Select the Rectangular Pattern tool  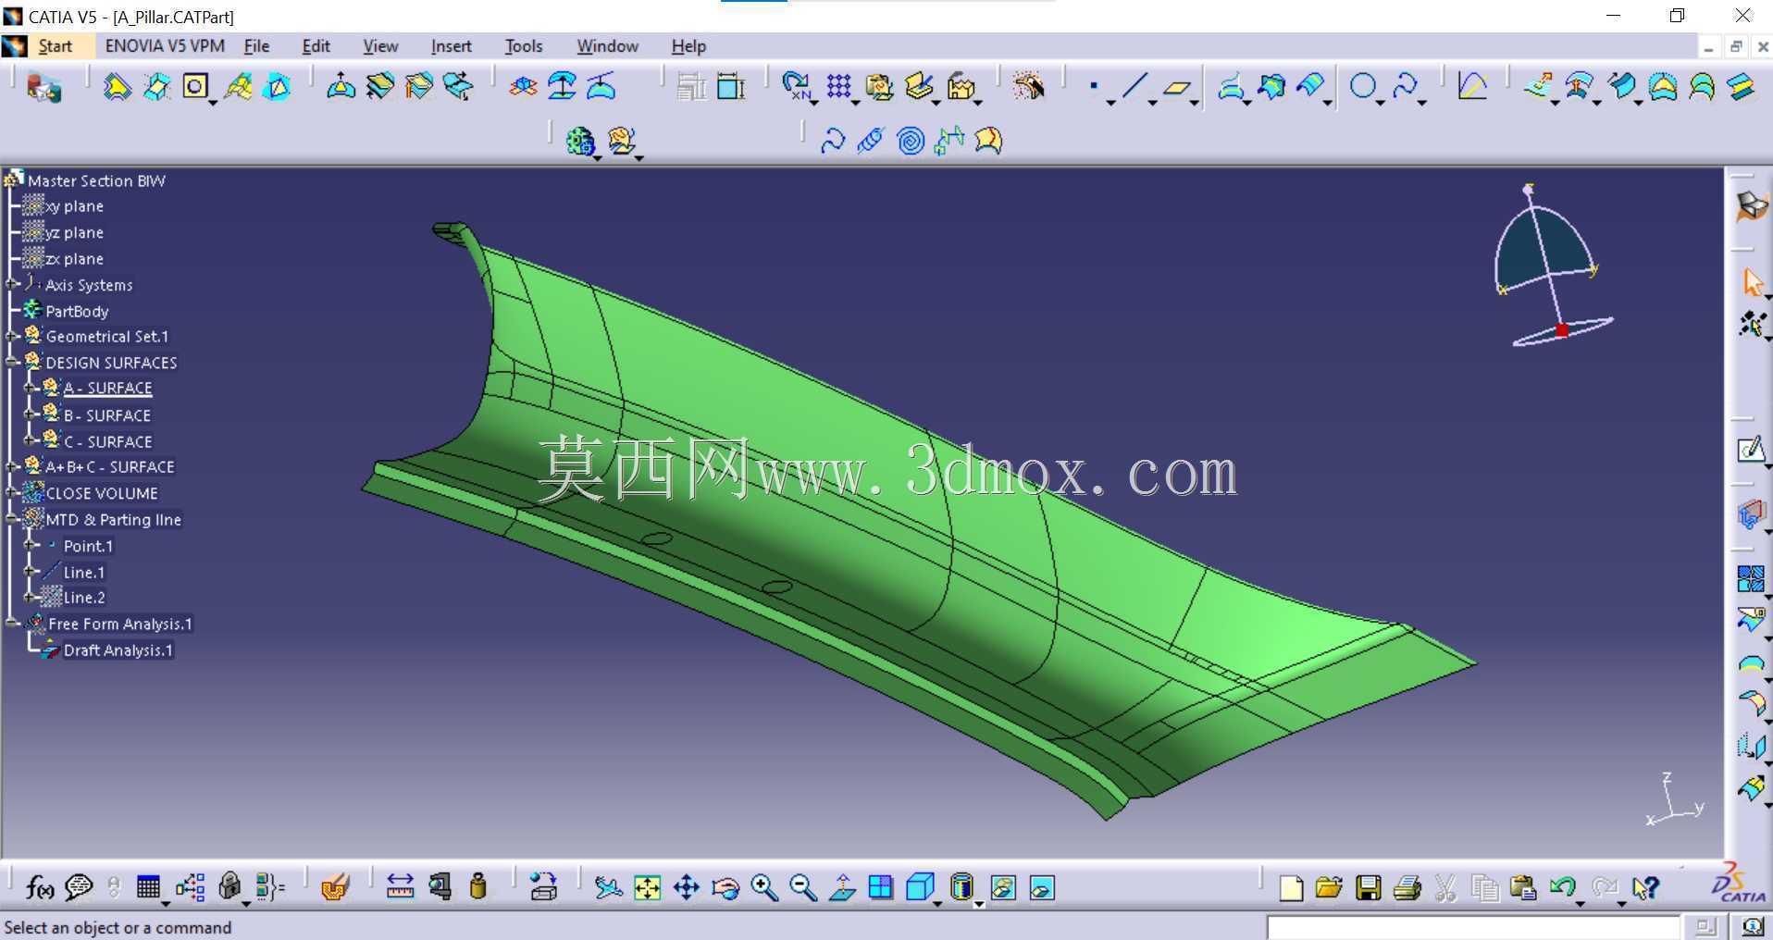(838, 87)
